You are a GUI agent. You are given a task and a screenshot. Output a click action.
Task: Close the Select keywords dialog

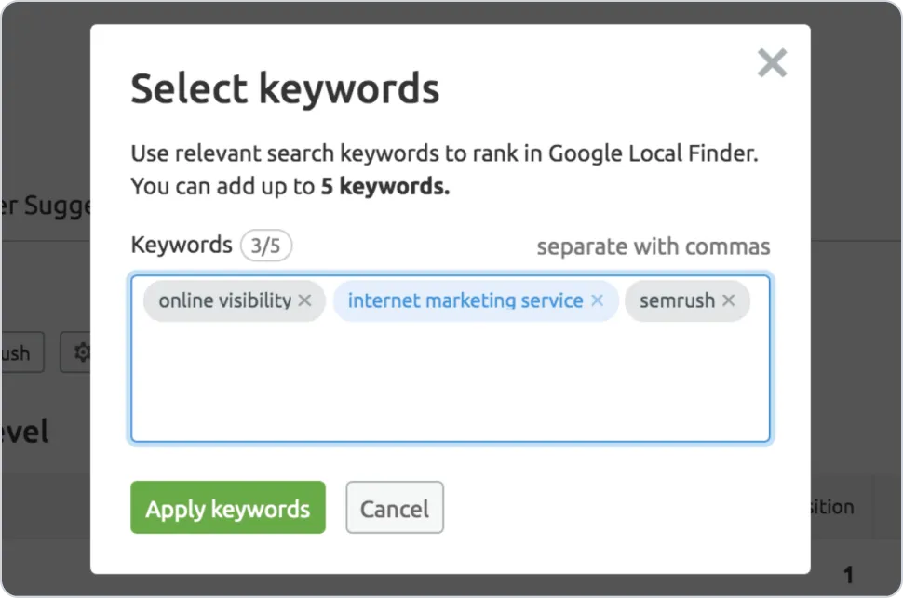tap(772, 62)
